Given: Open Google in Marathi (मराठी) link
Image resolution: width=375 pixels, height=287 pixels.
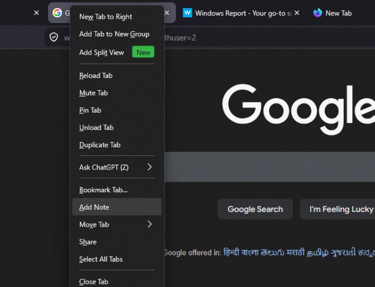Looking at the screenshot, I should 296,252.
